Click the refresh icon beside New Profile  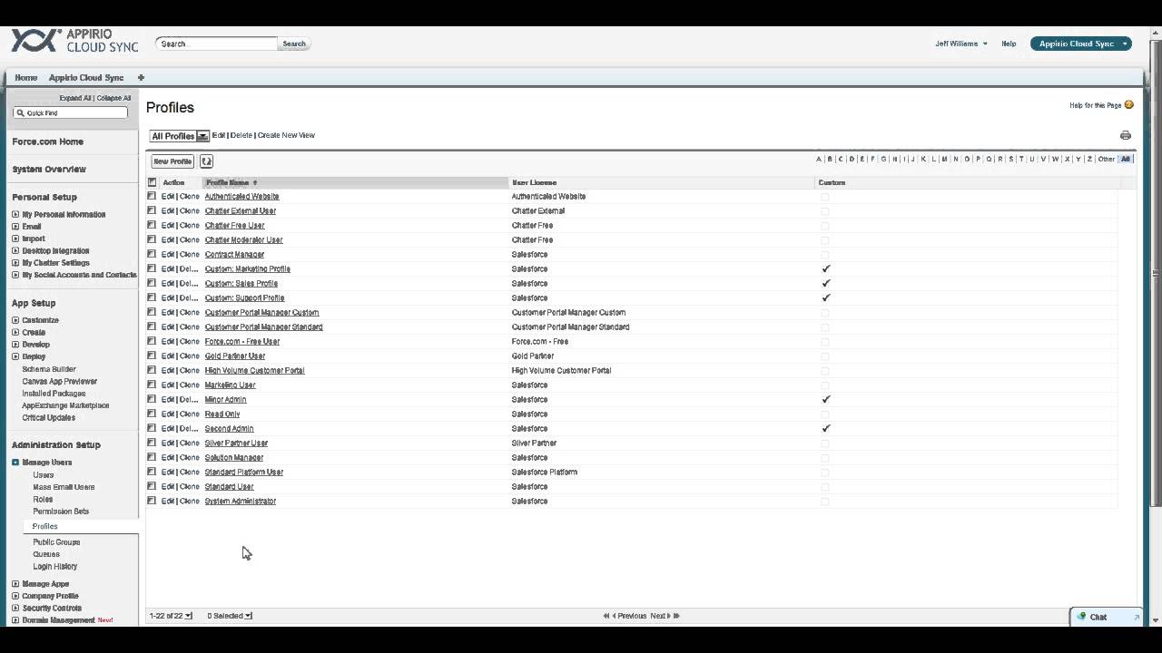[206, 161]
